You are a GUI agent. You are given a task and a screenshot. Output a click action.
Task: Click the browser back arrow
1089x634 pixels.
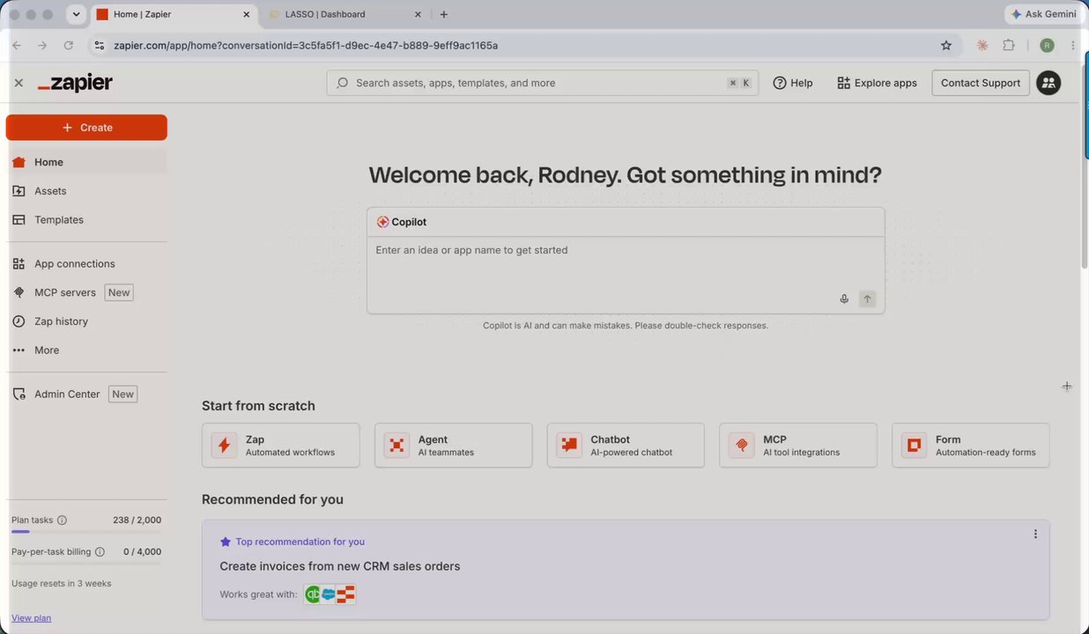click(x=16, y=45)
